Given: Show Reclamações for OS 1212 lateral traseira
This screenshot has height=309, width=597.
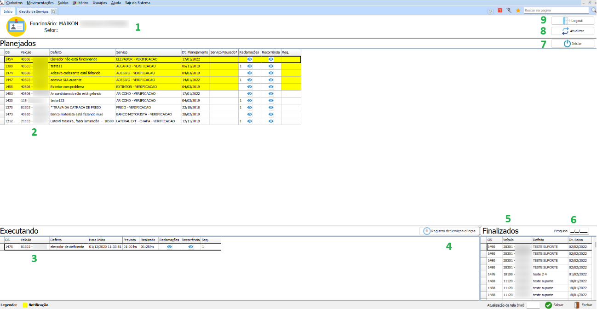Looking at the screenshot, I should click(250, 121).
